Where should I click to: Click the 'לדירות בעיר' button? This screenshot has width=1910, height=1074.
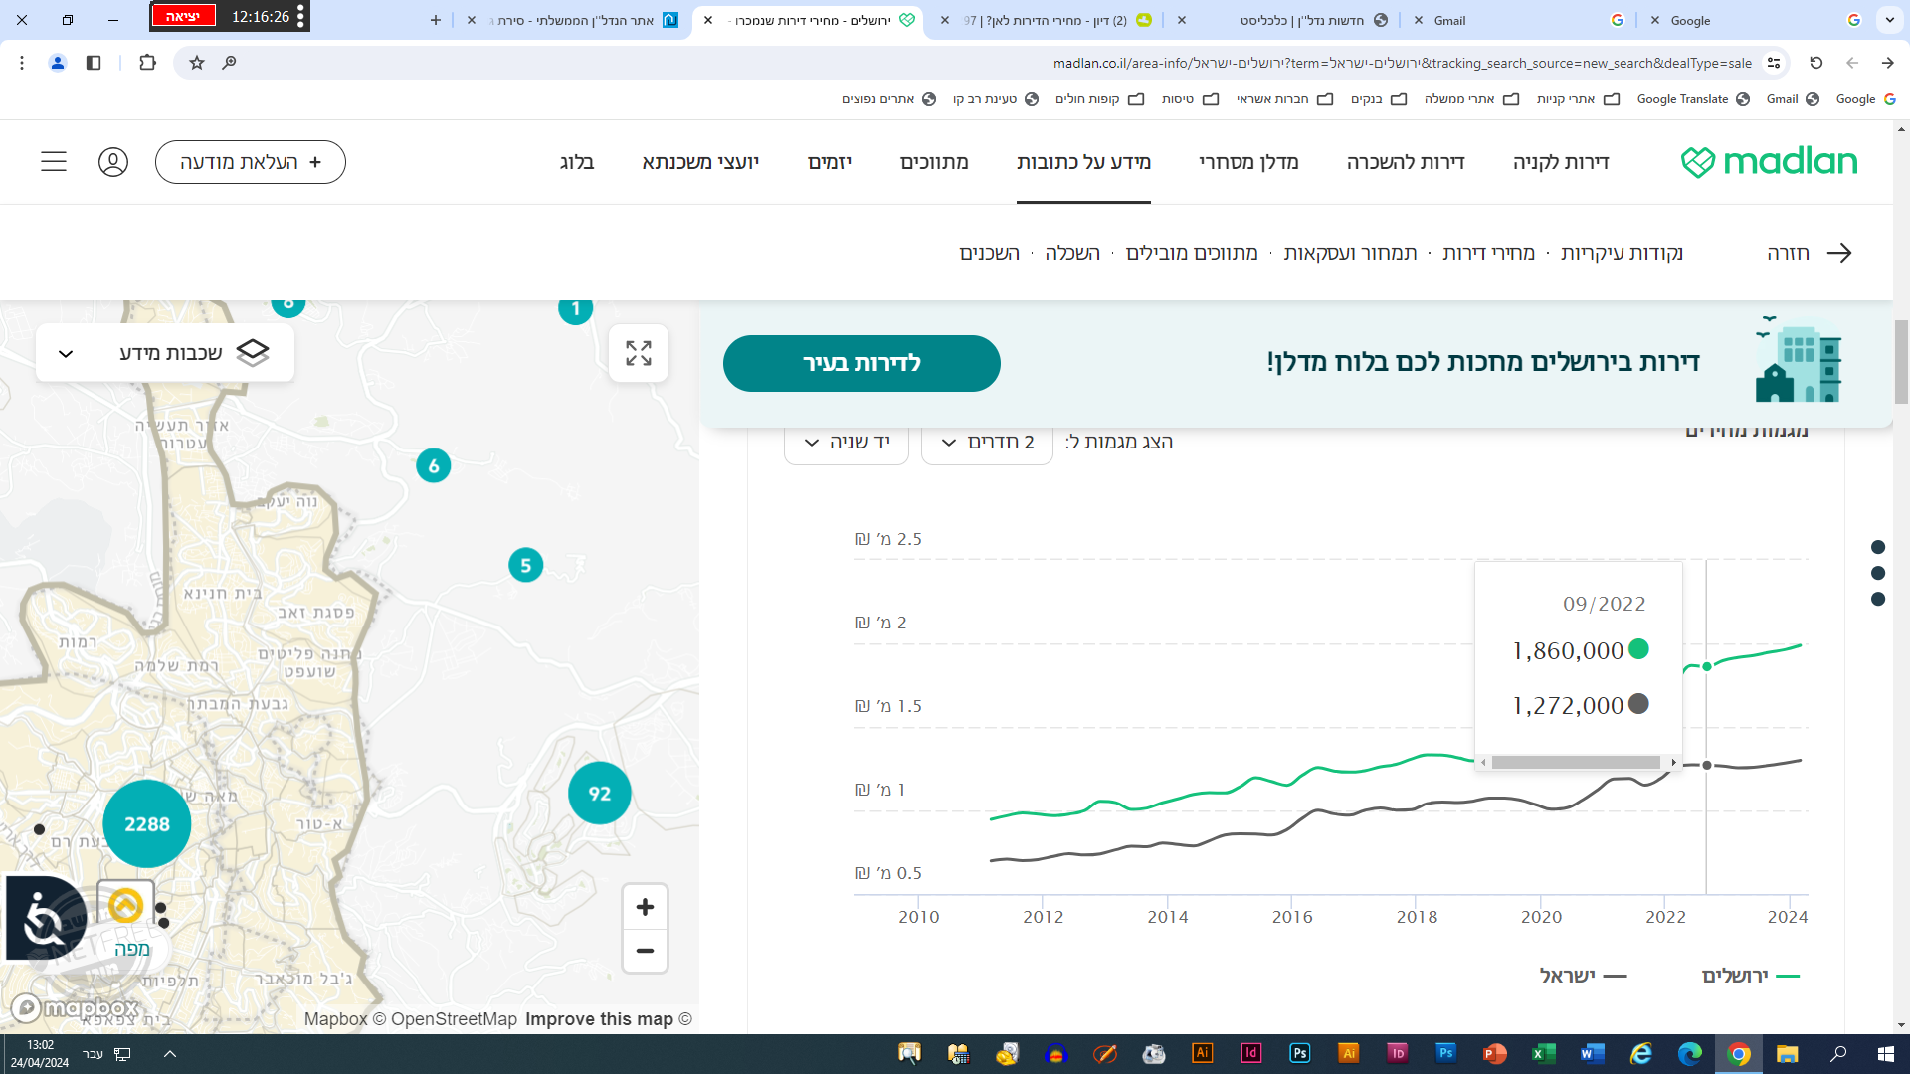coord(861,363)
